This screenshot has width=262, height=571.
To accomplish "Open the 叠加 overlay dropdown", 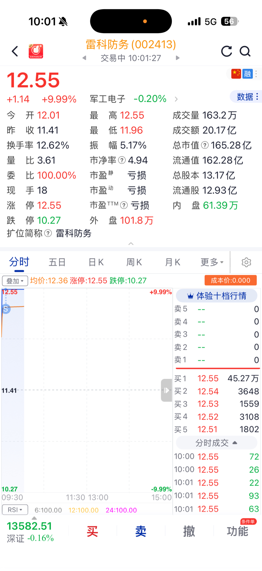I will click(15, 281).
